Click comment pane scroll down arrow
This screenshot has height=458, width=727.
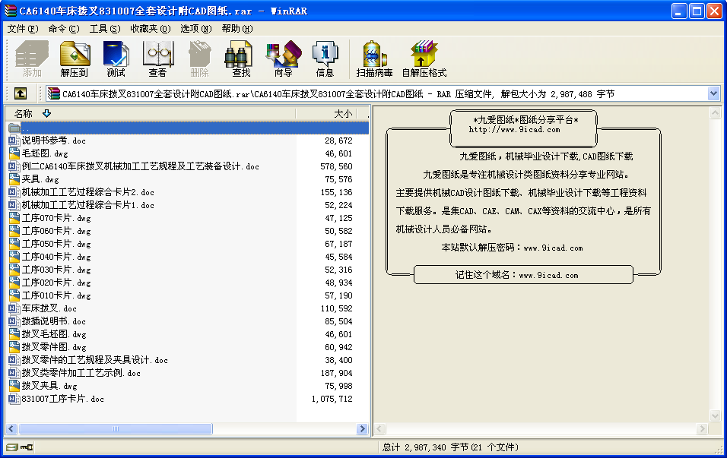click(x=714, y=415)
